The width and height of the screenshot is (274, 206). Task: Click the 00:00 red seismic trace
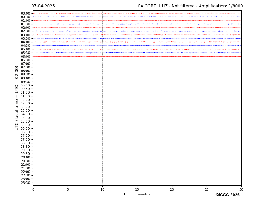pyautogui.click(x=137, y=13)
